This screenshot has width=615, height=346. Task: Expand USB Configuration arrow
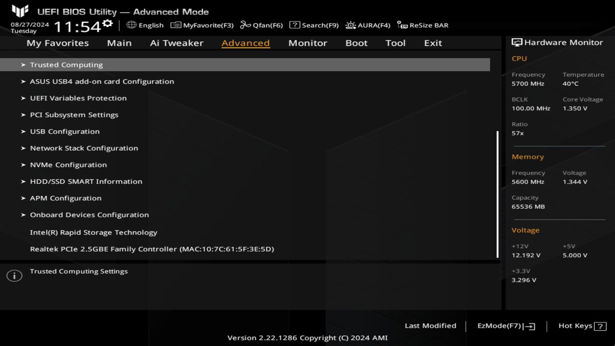[x=23, y=132]
